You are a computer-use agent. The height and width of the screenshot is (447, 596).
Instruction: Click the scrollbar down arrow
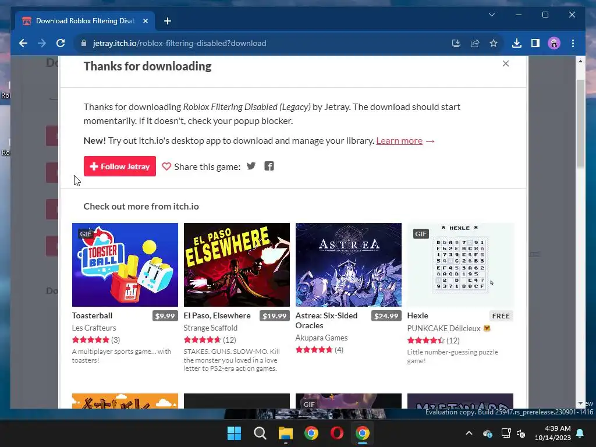(x=580, y=404)
